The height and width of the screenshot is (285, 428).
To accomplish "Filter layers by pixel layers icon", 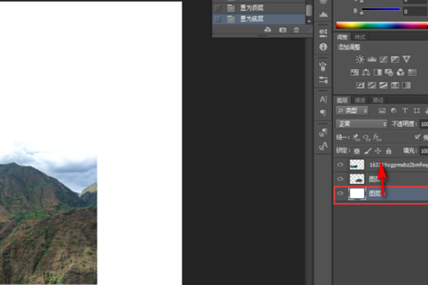I will tap(382, 110).
